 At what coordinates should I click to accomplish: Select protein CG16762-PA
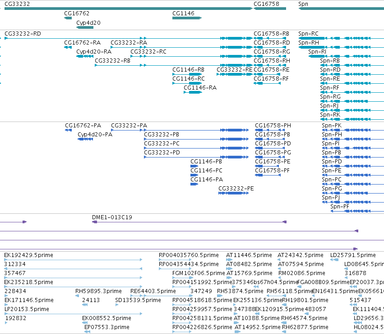83,126
